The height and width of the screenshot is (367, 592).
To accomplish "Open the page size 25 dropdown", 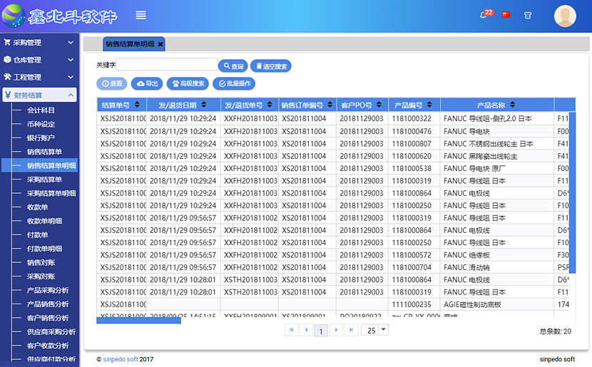I will tap(384, 329).
